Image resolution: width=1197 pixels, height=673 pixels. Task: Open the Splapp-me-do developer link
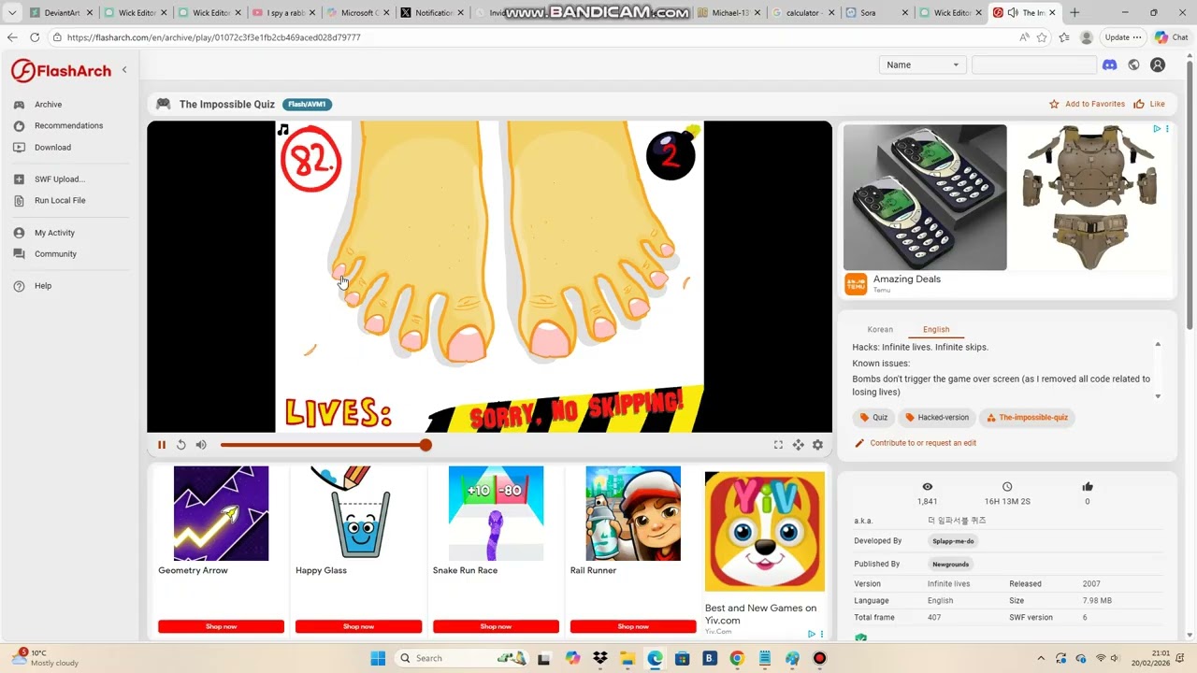[x=953, y=541]
